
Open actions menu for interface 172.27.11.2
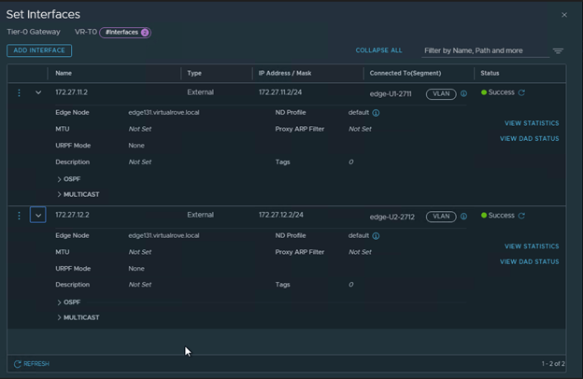tap(19, 92)
